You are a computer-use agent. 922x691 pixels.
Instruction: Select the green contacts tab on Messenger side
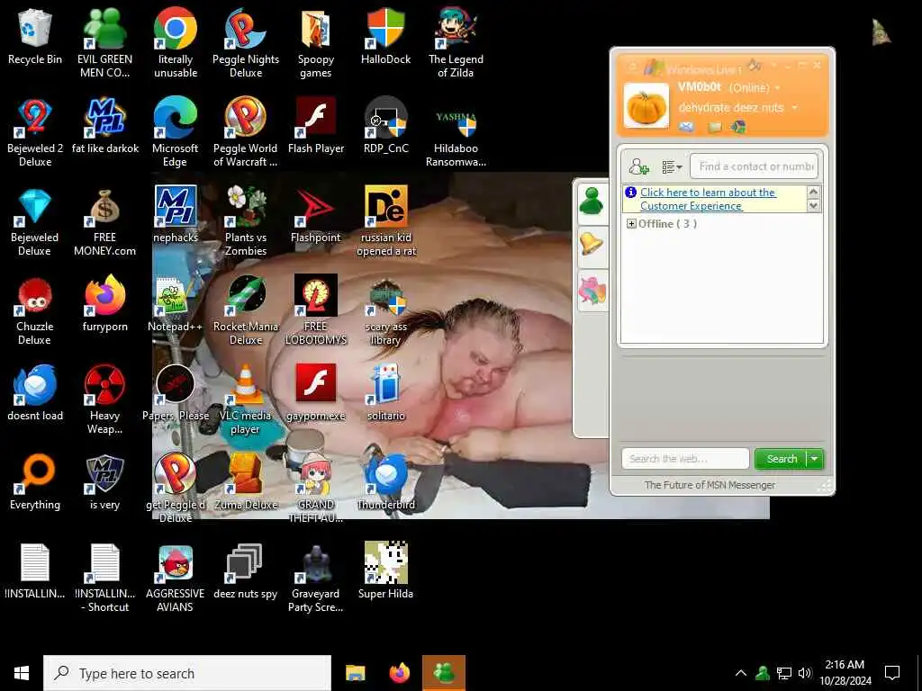(x=591, y=202)
